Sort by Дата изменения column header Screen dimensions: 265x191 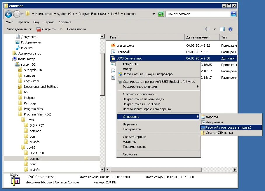(x=202, y=37)
